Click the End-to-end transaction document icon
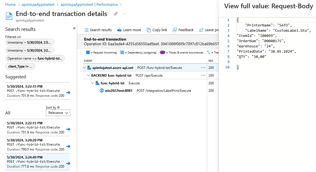The width and height of the screenshot is (316, 172). pos(9,16)
